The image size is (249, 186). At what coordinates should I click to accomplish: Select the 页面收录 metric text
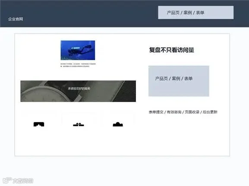click(192, 112)
